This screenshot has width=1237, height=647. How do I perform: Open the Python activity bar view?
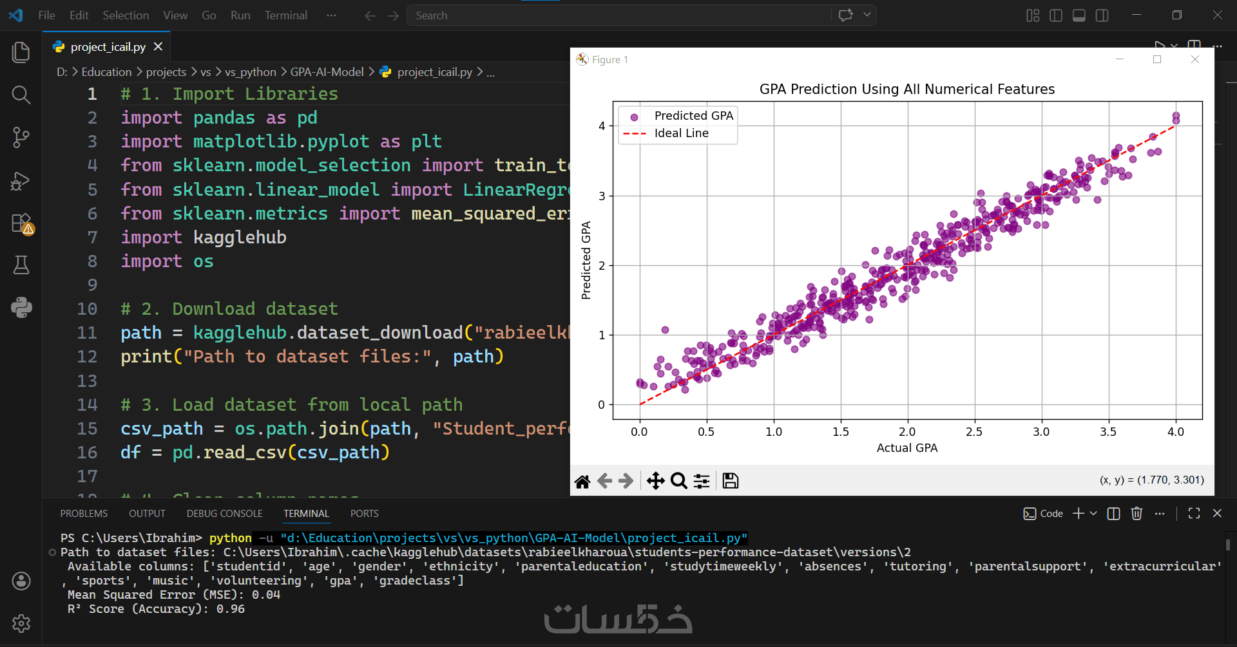(21, 307)
